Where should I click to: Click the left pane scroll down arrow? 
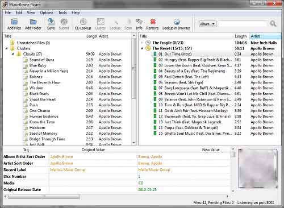pos(134,143)
